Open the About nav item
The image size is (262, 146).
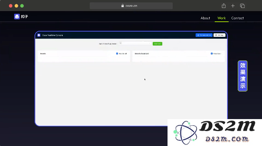coord(205,18)
